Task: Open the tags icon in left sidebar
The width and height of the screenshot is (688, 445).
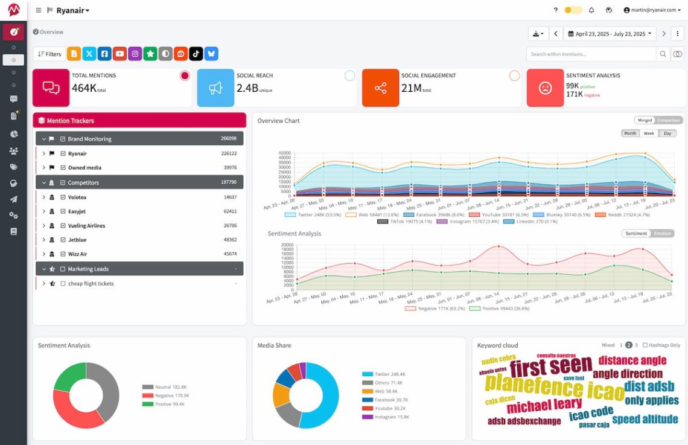Action: click(x=13, y=167)
